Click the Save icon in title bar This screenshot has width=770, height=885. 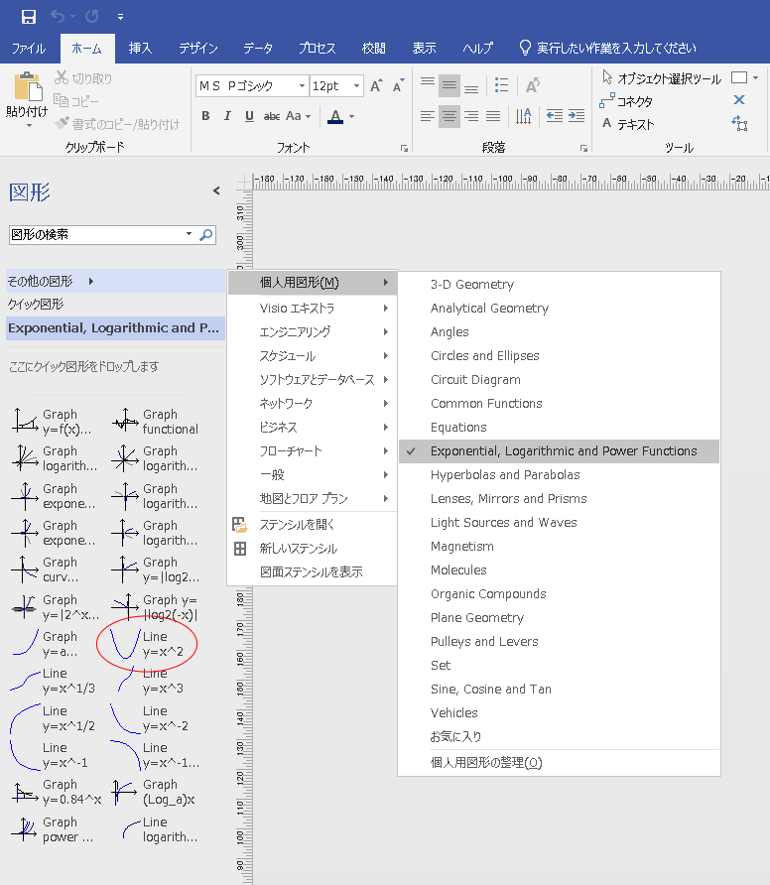28,17
